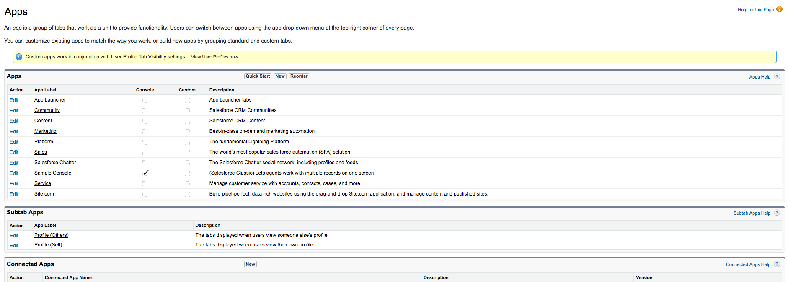Edit the Sample Console app
Screen dimensions: 788x282
pos(14,173)
